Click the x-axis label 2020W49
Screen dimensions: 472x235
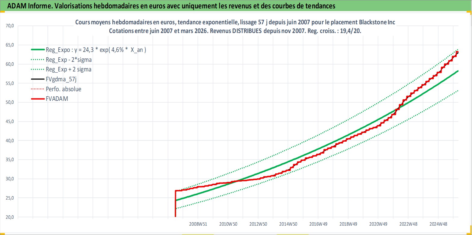[378, 224]
